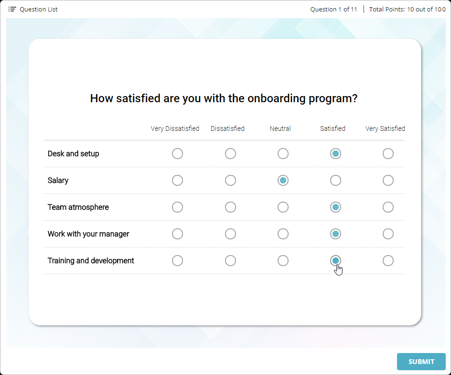Open the Question List icon
Screen dimensions: 451x375
coord(12,9)
